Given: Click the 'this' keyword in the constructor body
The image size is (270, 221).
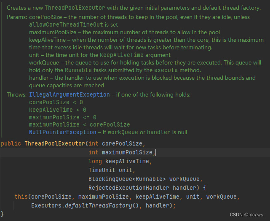Looking at the screenshot, I should (x=21, y=197).
